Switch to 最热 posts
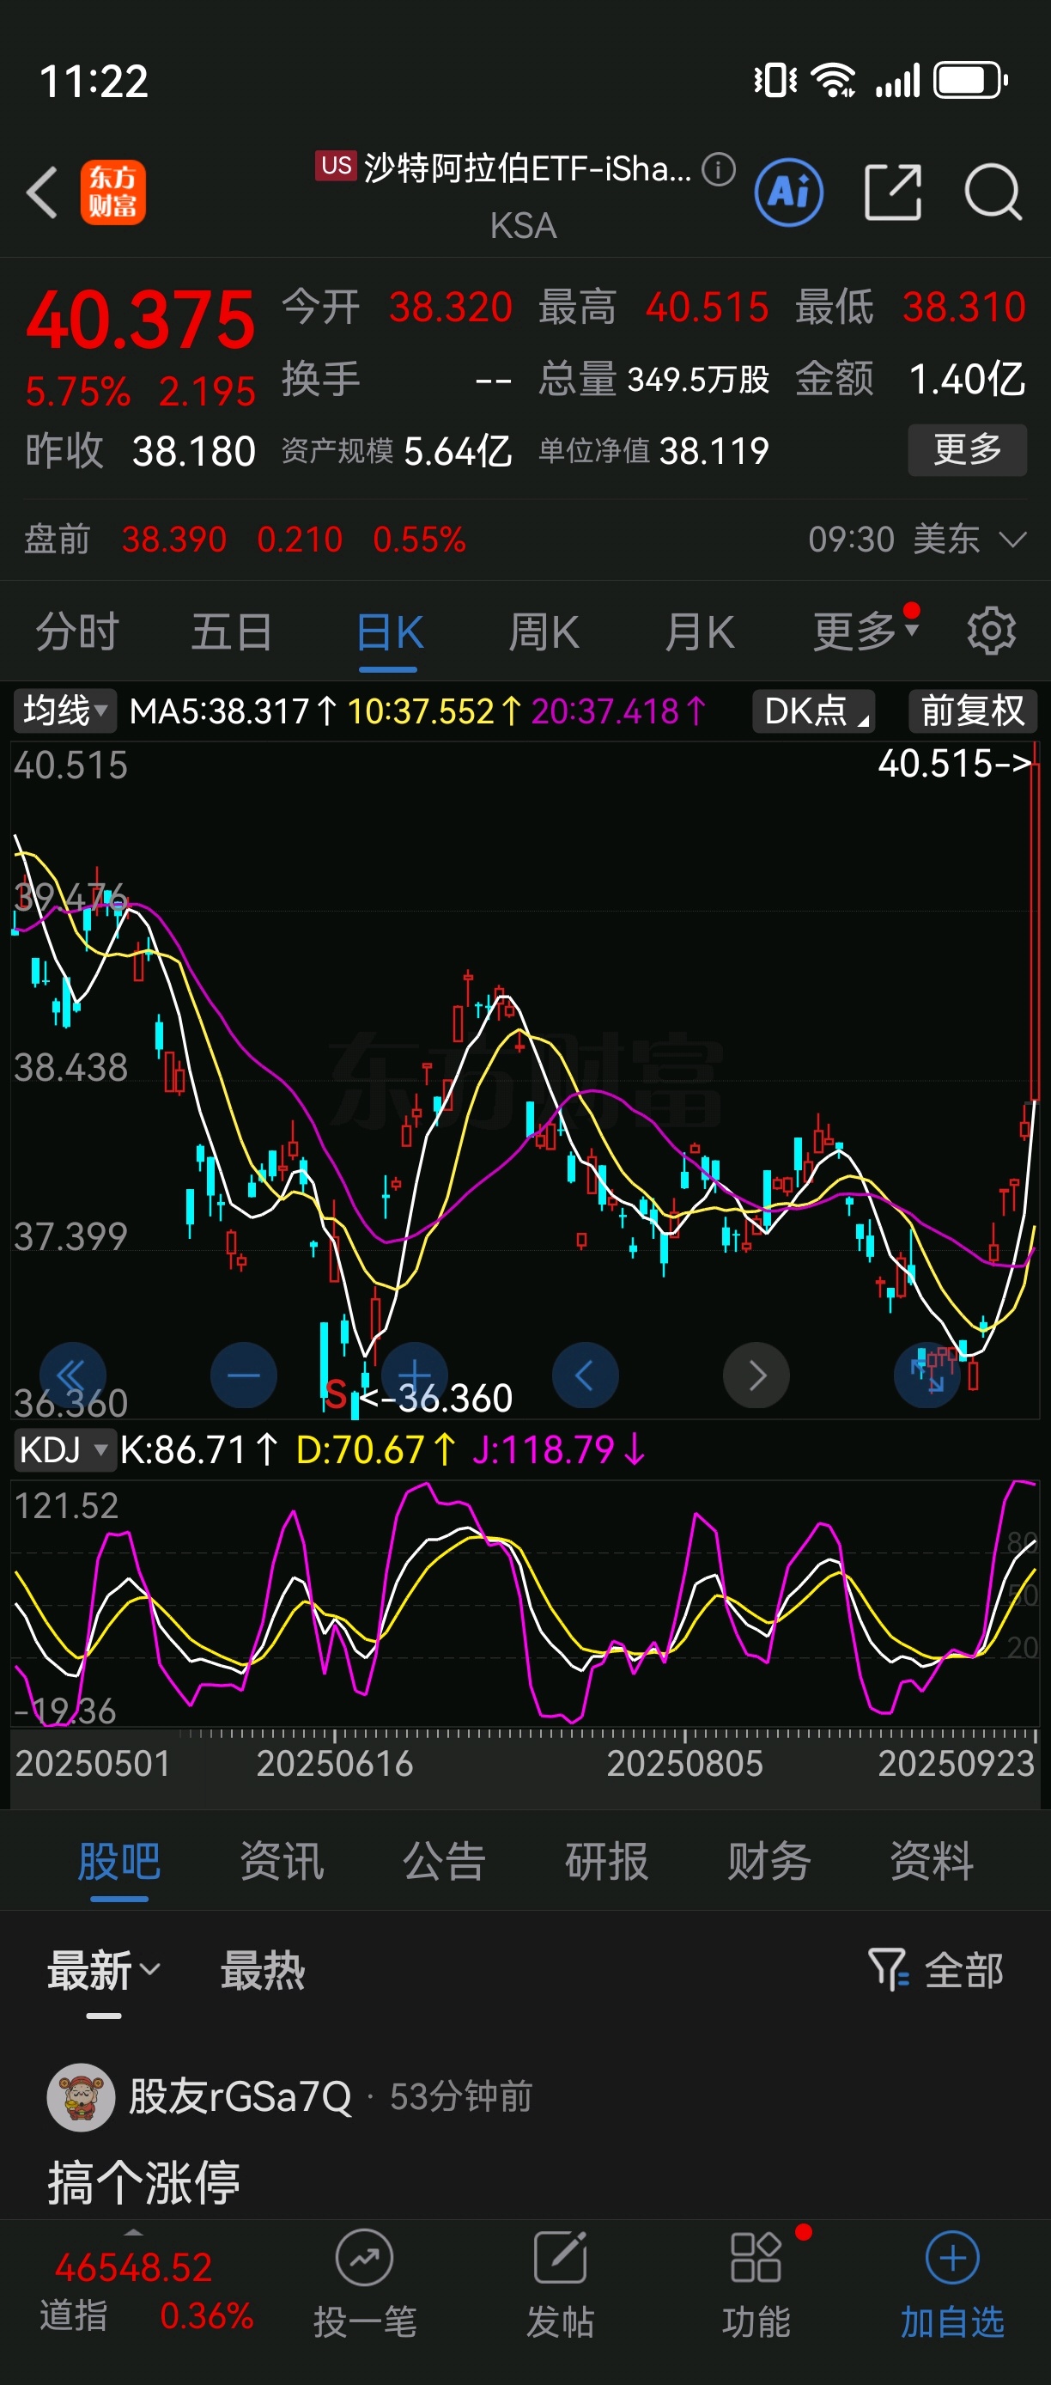The height and width of the screenshot is (2385, 1051). click(x=263, y=1969)
